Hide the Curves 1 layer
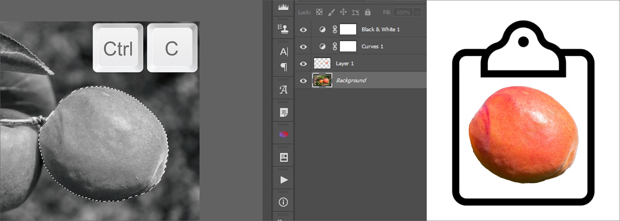Viewport: 620px width, 221px height. (303, 47)
